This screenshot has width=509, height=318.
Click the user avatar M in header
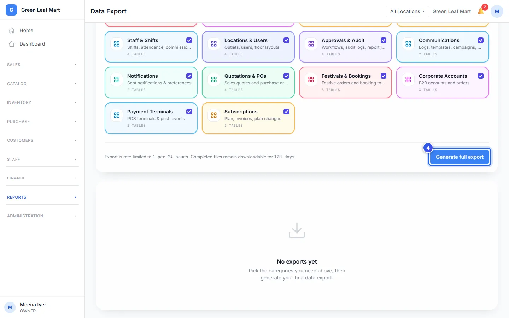497,11
